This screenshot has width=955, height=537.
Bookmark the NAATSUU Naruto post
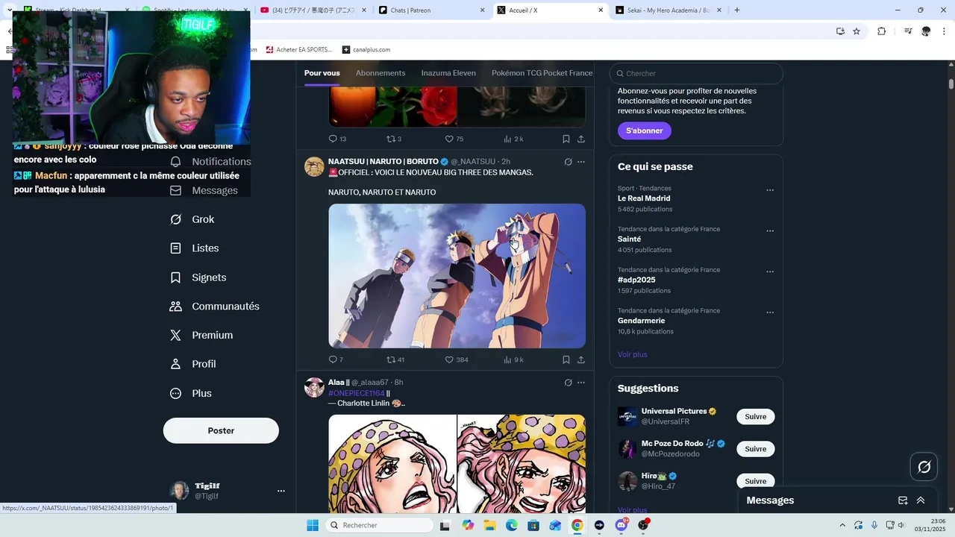[566, 359]
